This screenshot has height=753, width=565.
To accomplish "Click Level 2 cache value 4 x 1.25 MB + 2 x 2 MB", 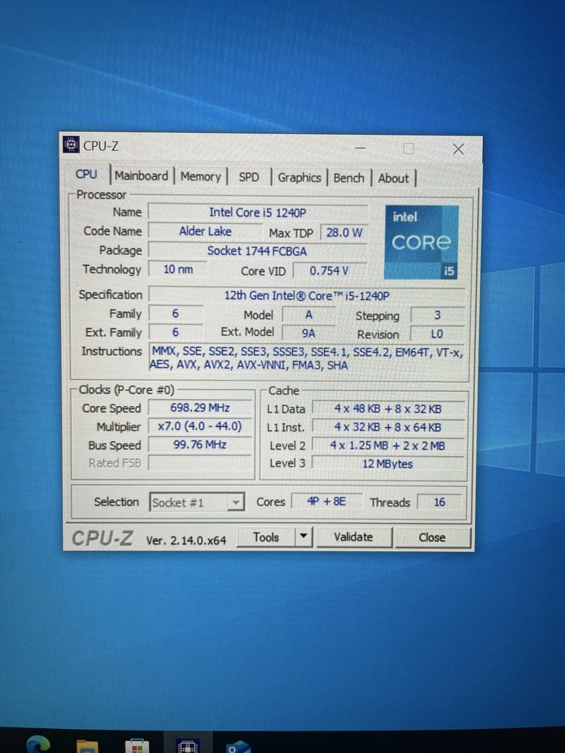I will coord(388,446).
